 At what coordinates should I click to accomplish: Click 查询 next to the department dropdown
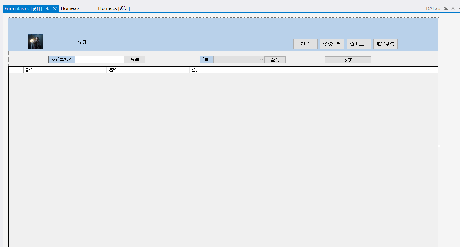[x=275, y=60]
